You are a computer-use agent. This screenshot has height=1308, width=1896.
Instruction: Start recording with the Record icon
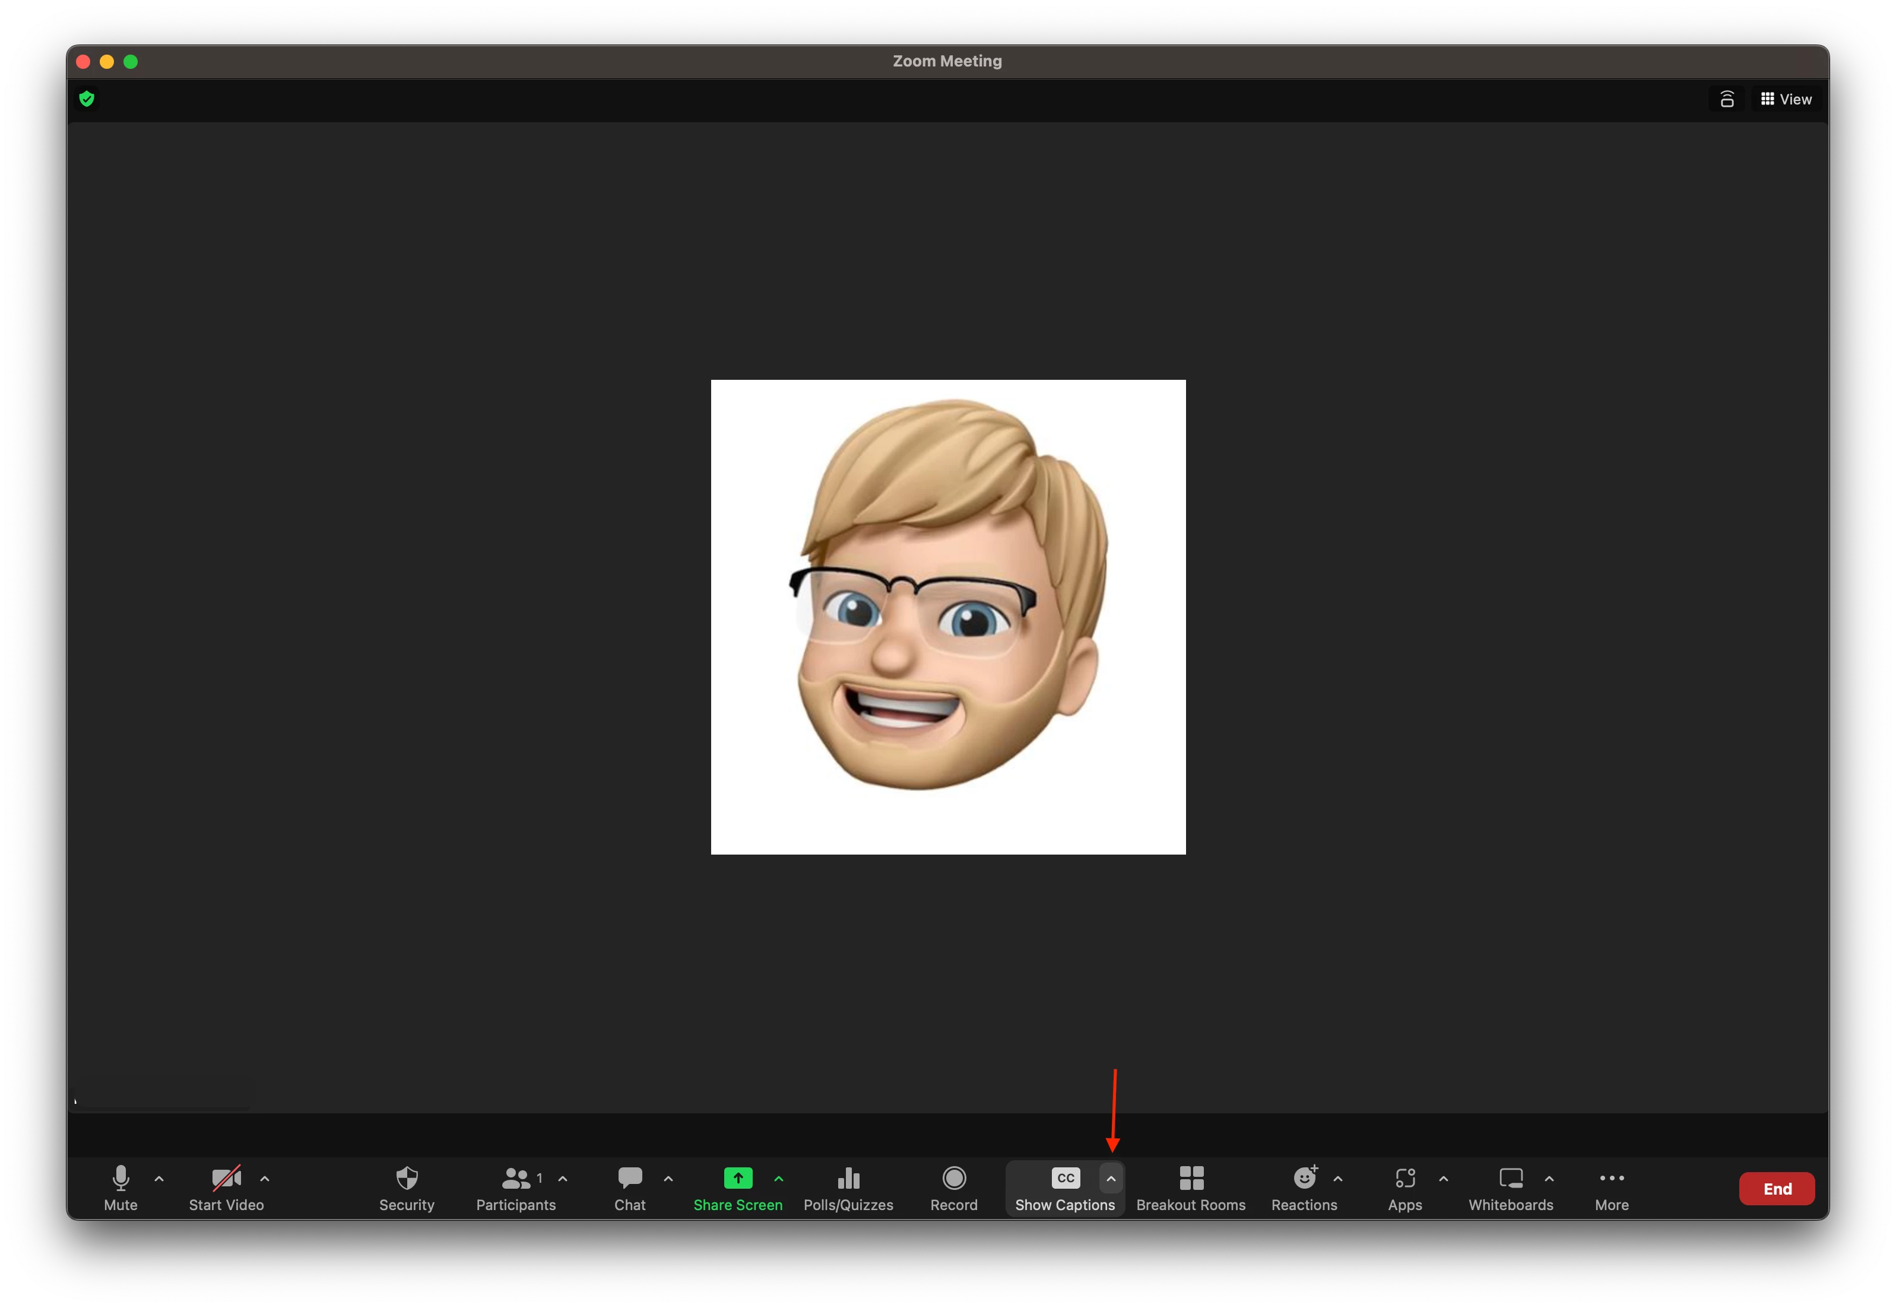[953, 1187]
